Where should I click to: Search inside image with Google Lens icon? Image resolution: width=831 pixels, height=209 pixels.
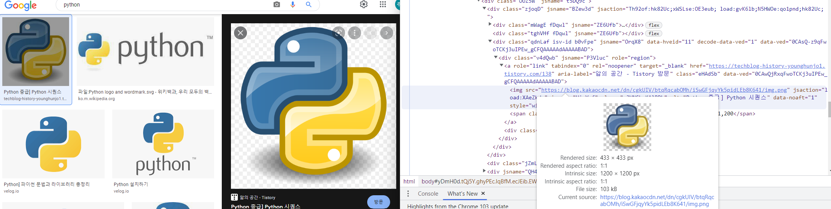coord(339,33)
